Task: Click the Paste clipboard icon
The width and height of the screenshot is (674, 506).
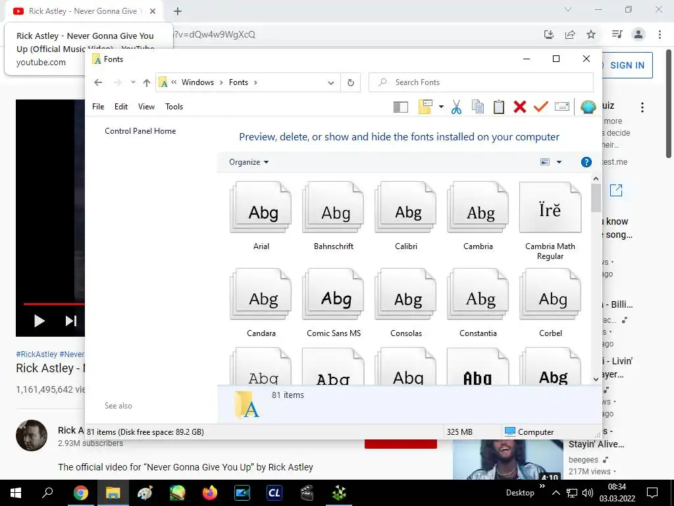Action: point(499,107)
